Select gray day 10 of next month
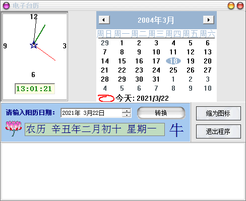The height and width of the screenshot is (201, 246). point(208,88)
